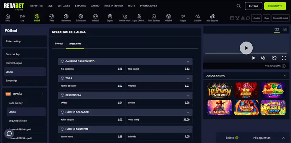Open the Más deportes icon

tap(212, 16)
